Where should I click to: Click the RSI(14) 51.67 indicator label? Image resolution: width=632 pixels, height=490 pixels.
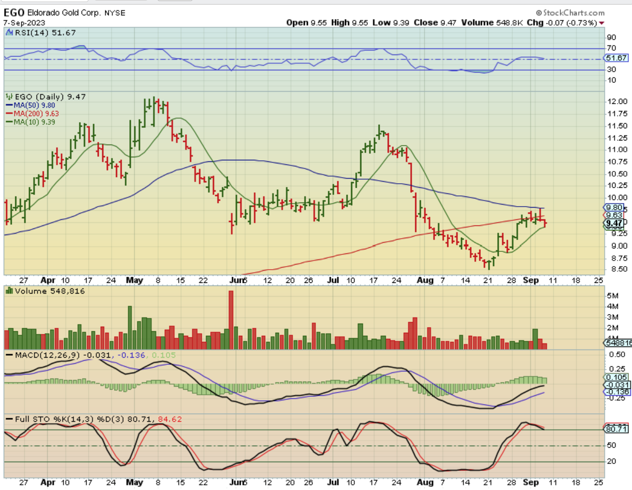point(45,33)
